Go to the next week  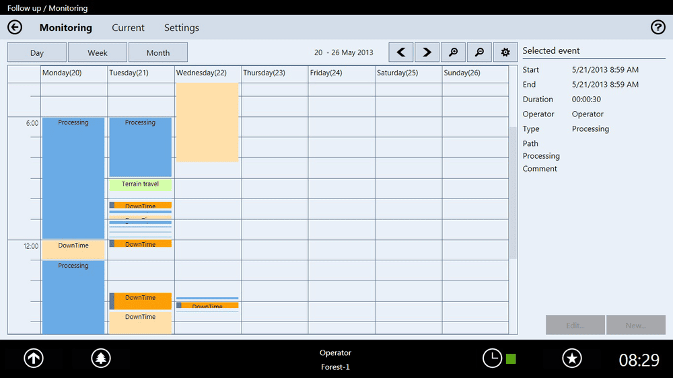pos(427,52)
